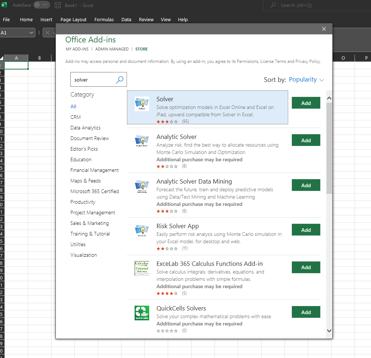Screen dimensions: 371x358
Task: Click the formula bar cancel X icon
Action: coord(47,33)
